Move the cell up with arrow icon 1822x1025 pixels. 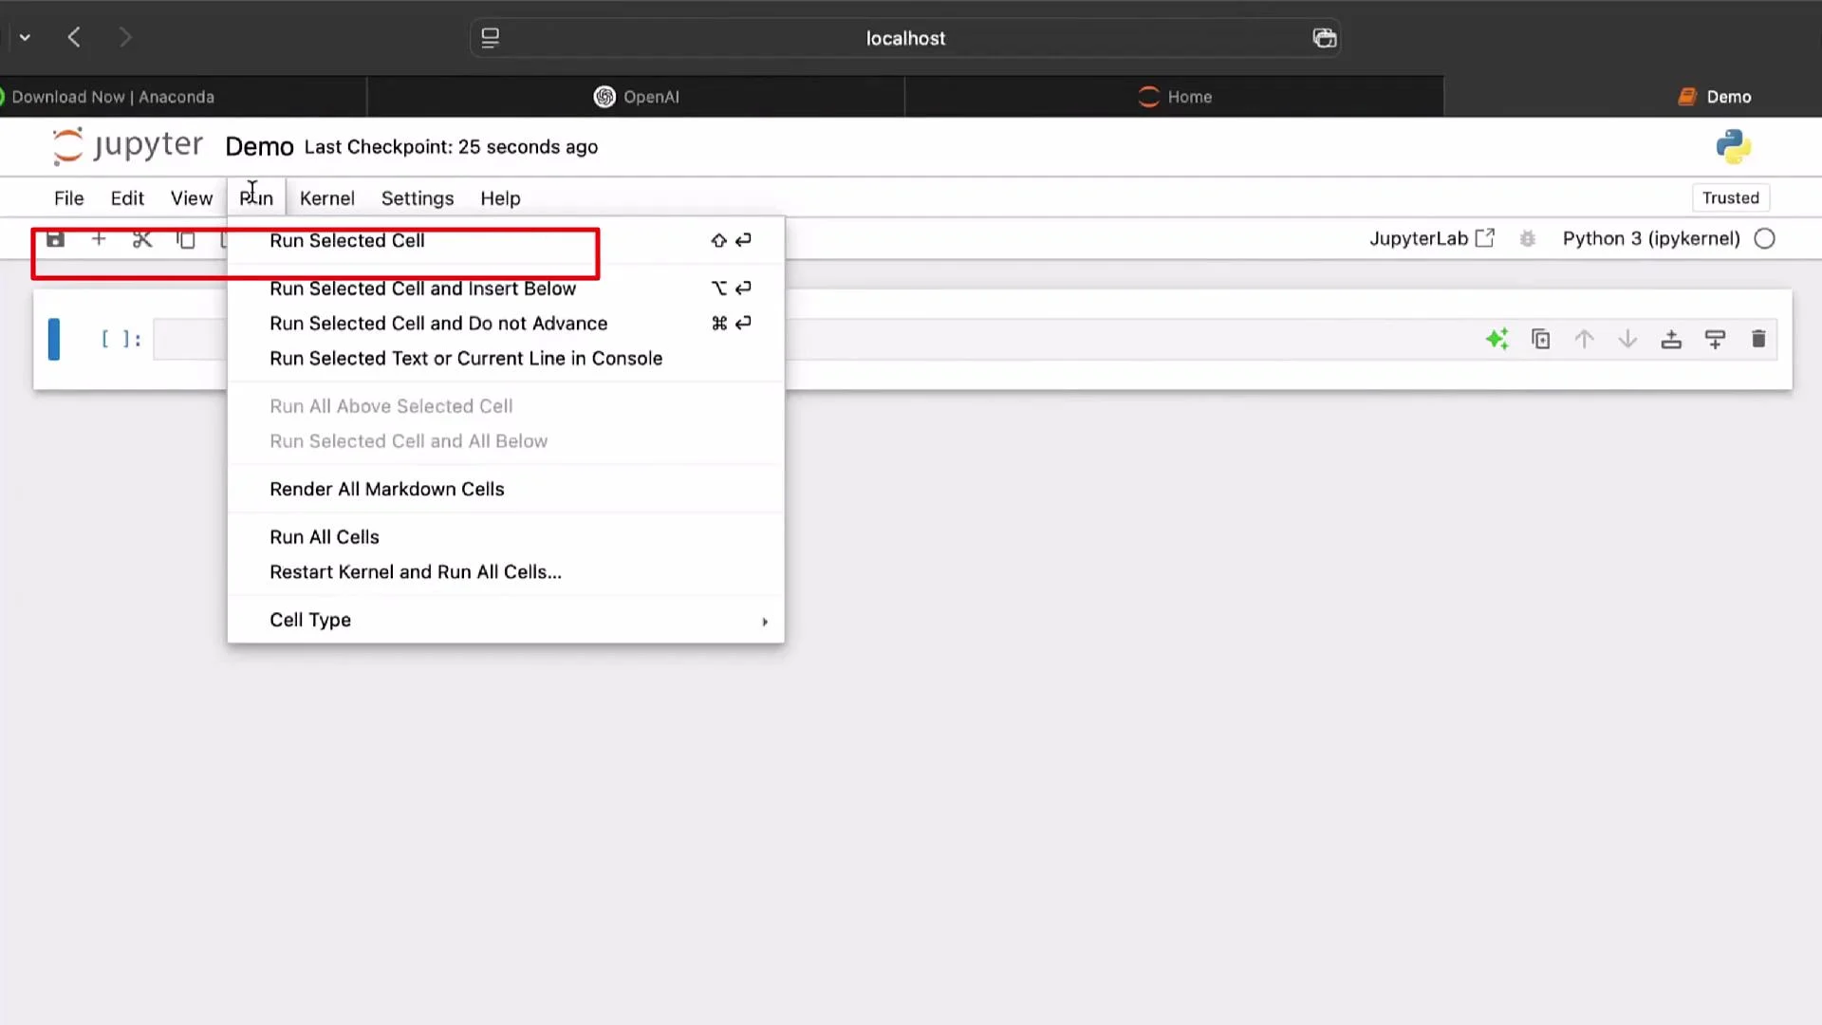coord(1584,339)
